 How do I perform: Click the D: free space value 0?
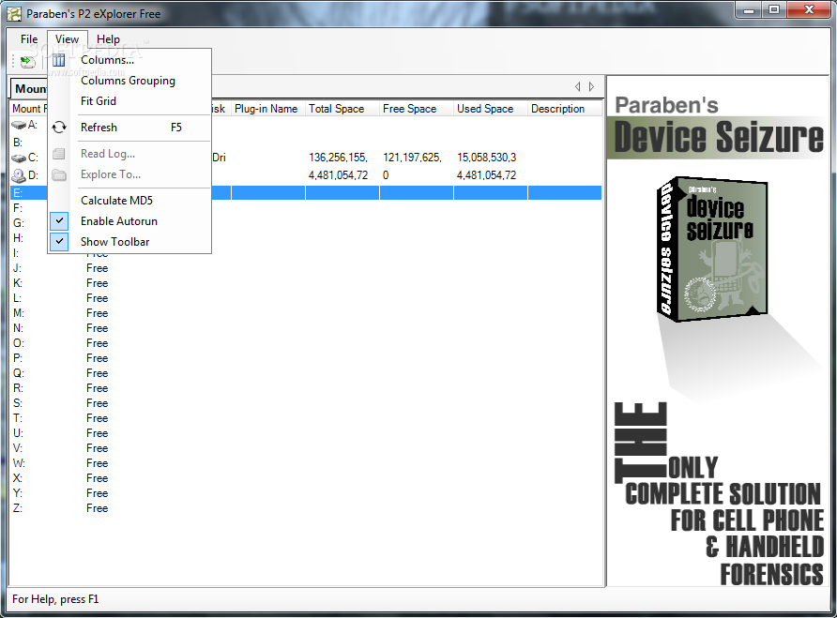coord(386,175)
